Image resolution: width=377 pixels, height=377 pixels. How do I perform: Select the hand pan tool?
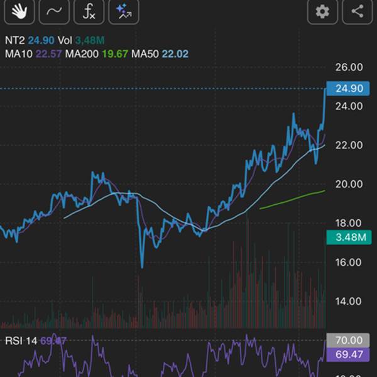18,11
